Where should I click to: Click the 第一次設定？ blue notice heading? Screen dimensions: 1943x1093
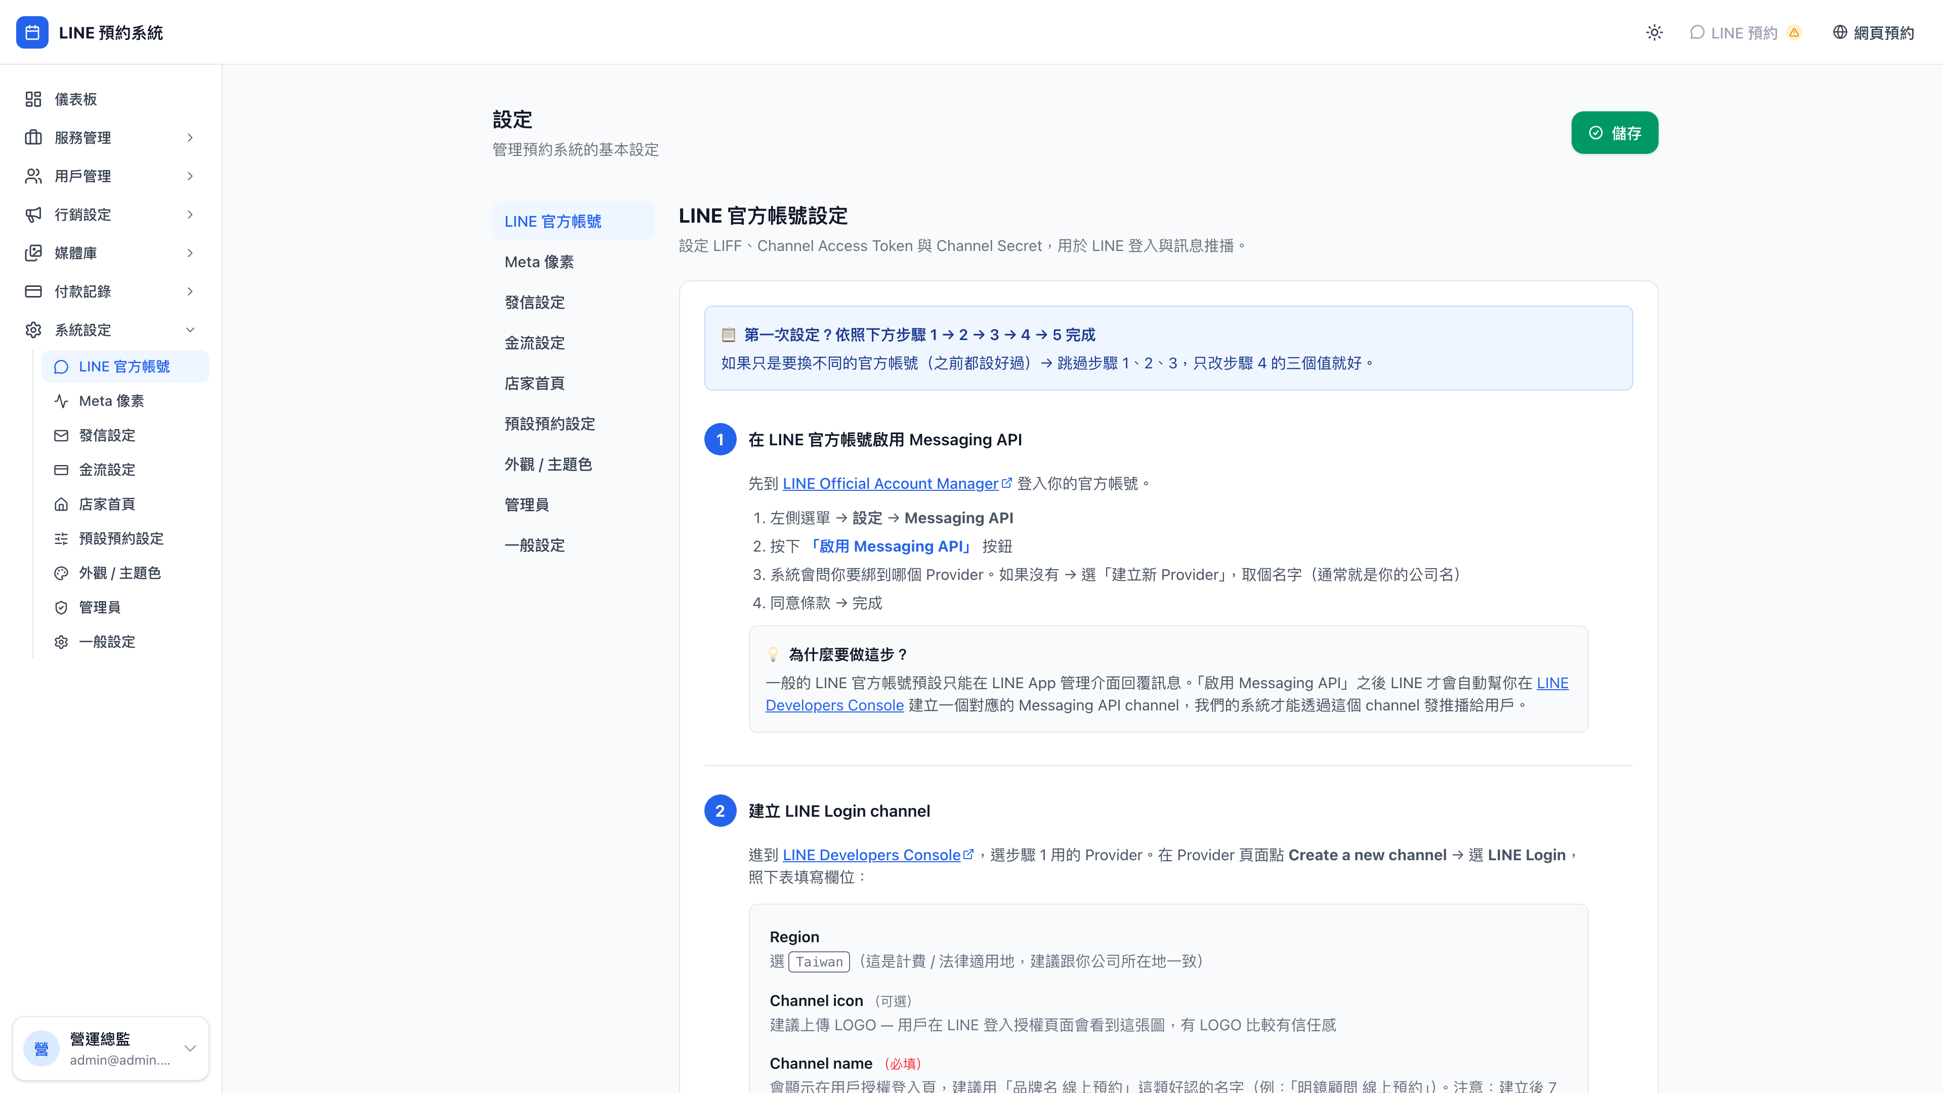coord(919,334)
